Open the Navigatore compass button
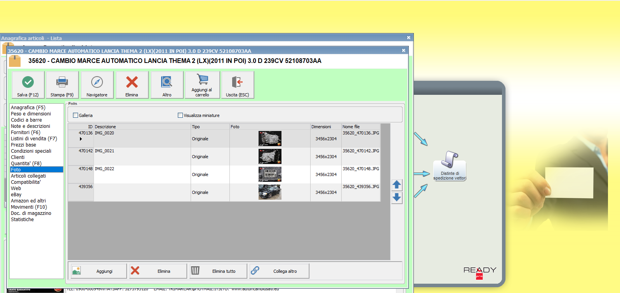This screenshot has height=293, width=620. click(x=97, y=85)
